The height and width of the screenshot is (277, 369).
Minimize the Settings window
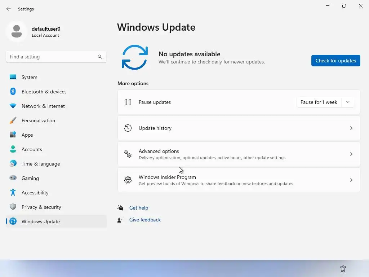[x=328, y=6]
